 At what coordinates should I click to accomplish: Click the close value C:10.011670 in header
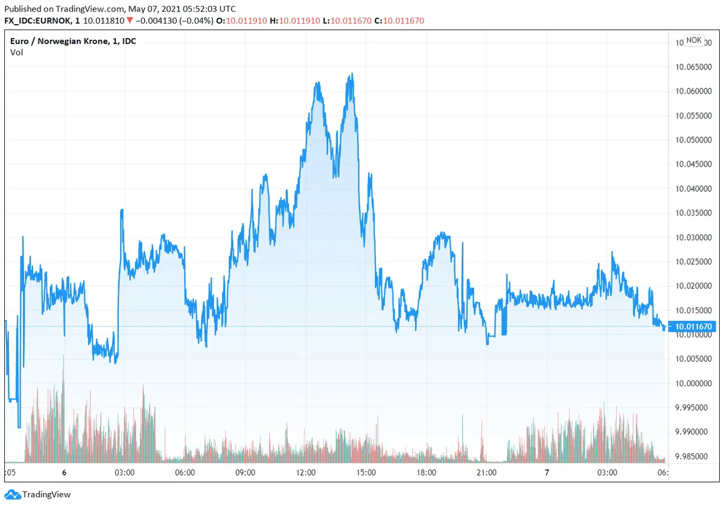click(x=399, y=21)
